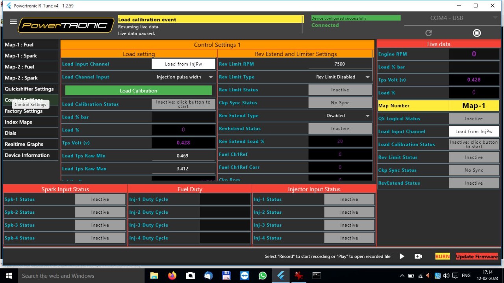
Task: Click the Record video camera icon
Action: (418, 256)
